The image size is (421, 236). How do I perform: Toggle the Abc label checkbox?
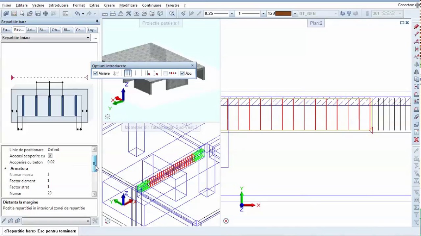(183, 73)
